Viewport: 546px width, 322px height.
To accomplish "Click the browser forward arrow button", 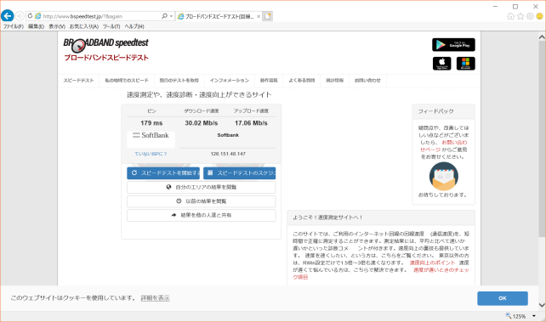I will 20,16.
